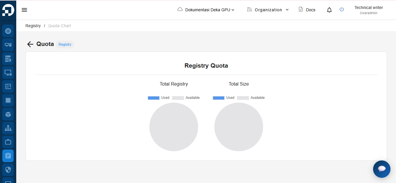Click the locked monitor sidebar icon

pyautogui.click(x=8, y=73)
